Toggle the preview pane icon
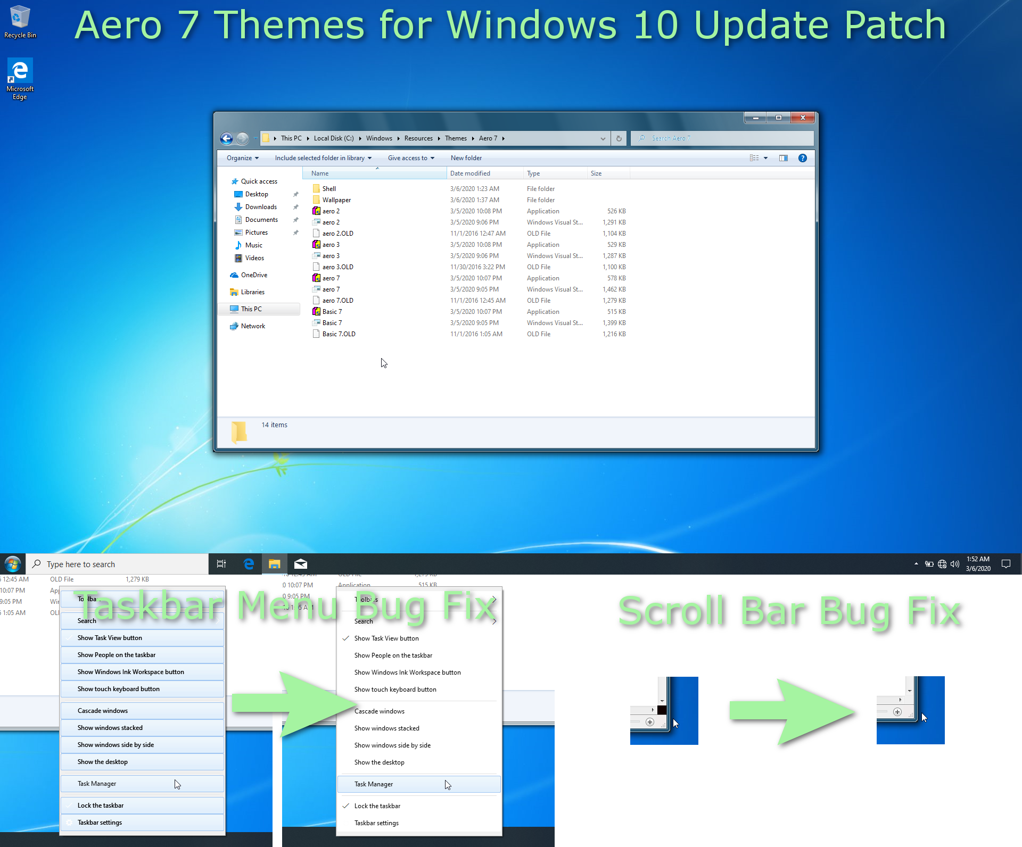The height and width of the screenshot is (847, 1022). click(x=783, y=158)
